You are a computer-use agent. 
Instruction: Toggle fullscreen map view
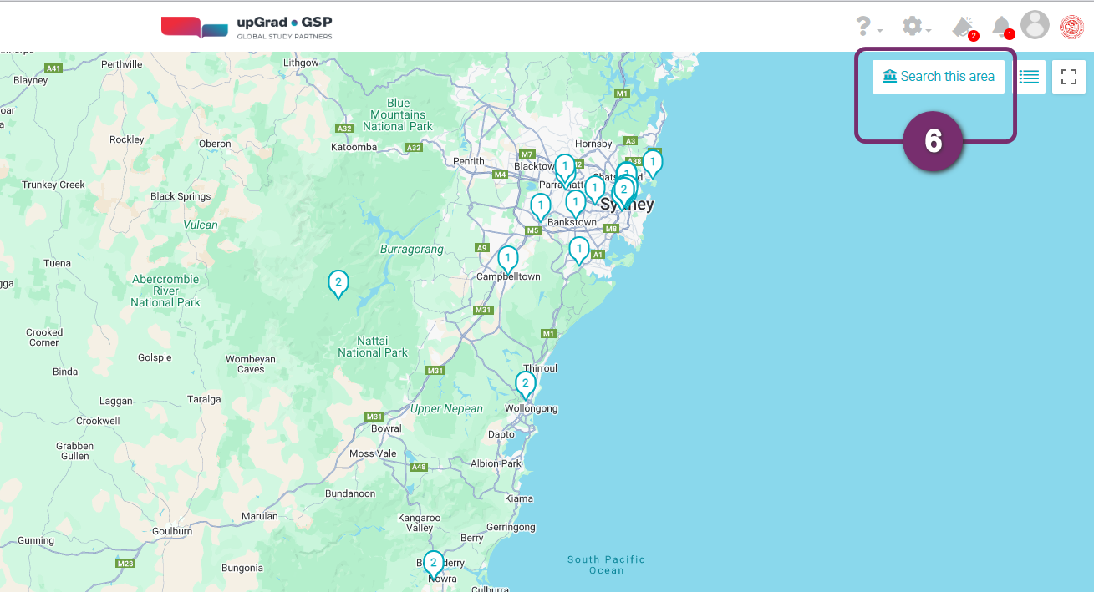(1068, 77)
